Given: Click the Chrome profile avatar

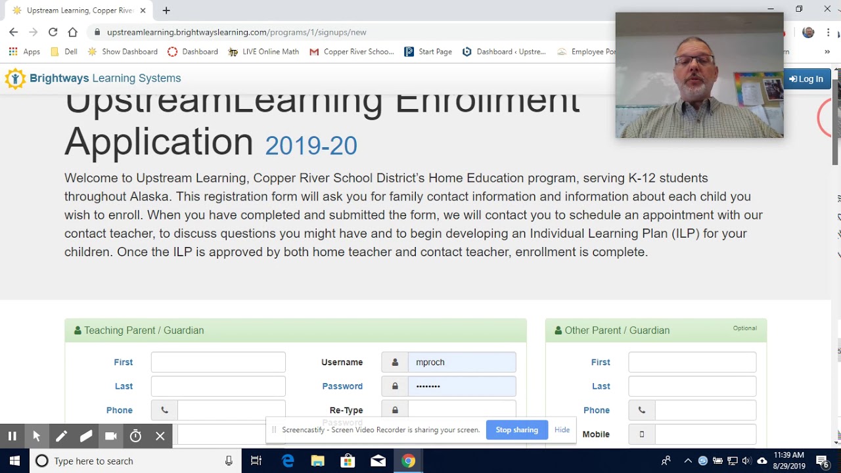Looking at the screenshot, I should [808, 32].
